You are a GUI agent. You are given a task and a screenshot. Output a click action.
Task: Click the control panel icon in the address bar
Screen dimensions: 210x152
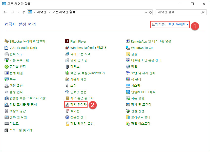coord(30,12)
